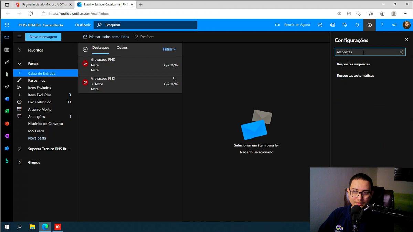Open Bookings icon in the left rail
413x232 pixels.
[x=7, y=161]
